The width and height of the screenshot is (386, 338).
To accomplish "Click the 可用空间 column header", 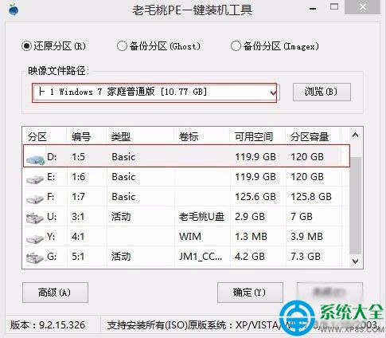I will (254, 137).
